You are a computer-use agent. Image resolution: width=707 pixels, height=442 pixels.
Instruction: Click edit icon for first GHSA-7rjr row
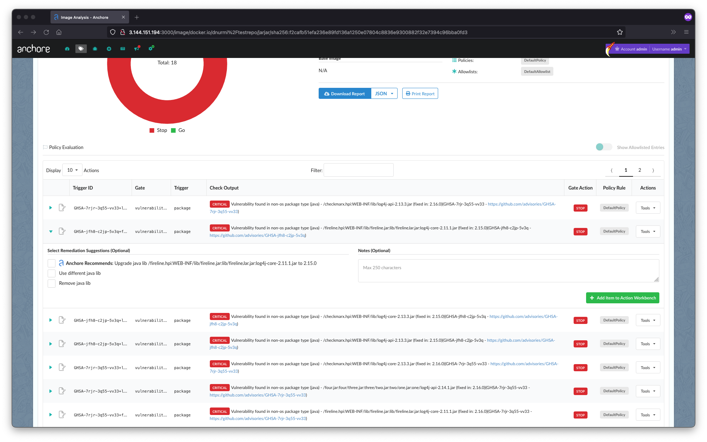62,208
